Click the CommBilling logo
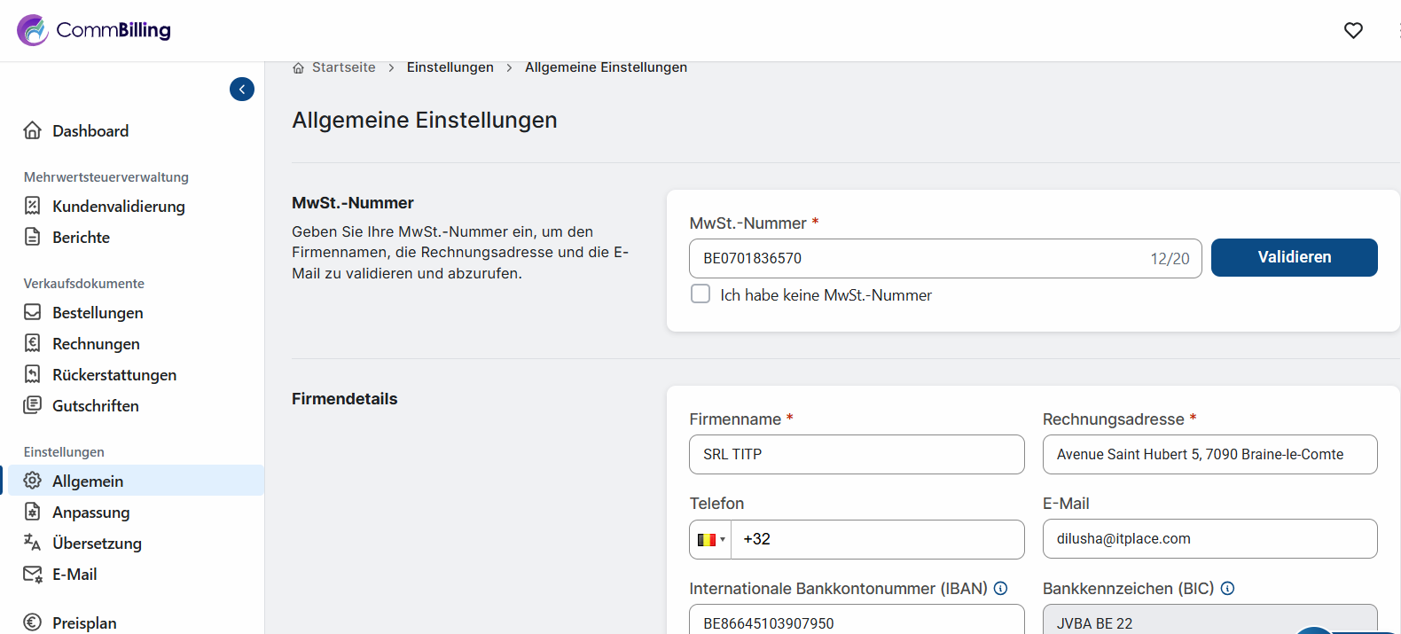Image resolution: width=1401 pixels, height=634 pixels. pyautogui.click(x=94, y=30)
